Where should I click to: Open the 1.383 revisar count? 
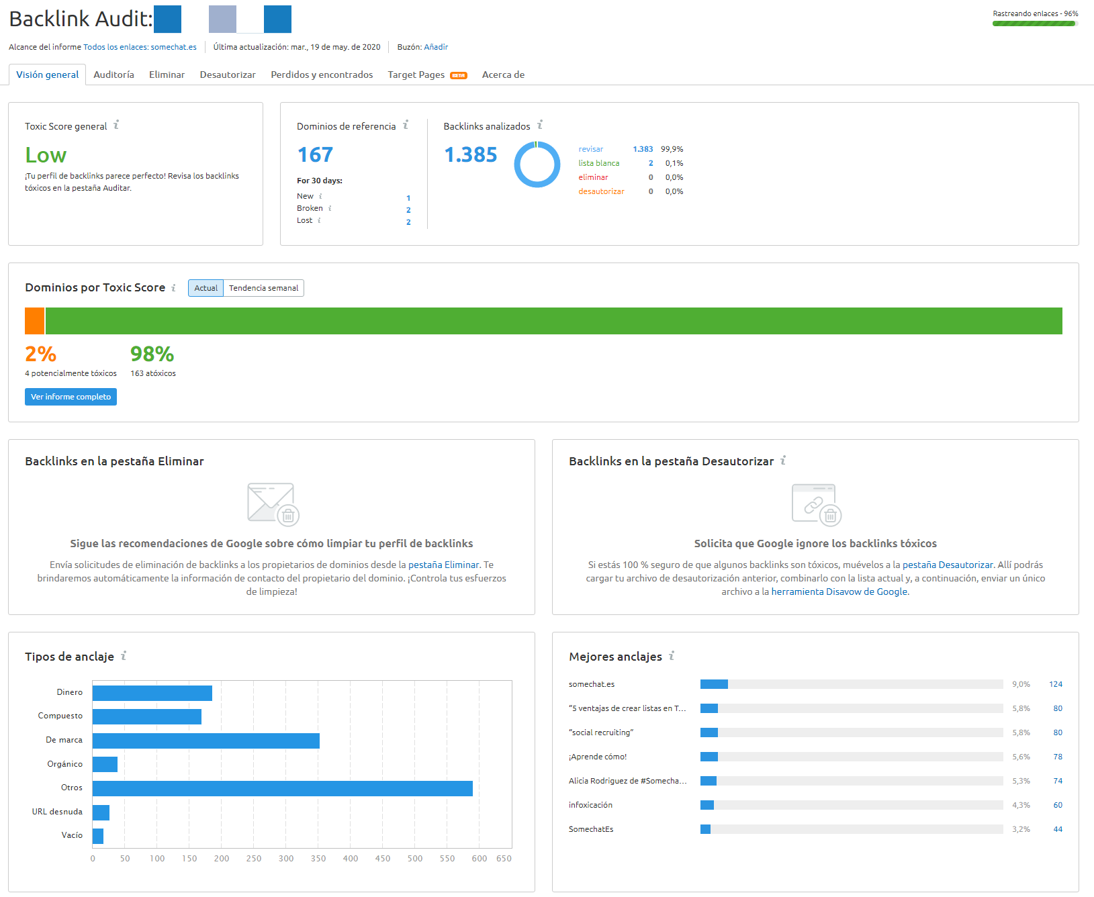643,149
